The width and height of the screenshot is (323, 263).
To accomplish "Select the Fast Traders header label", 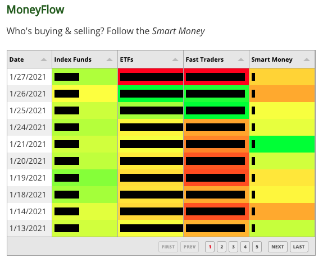I will (x=204, y=59).
